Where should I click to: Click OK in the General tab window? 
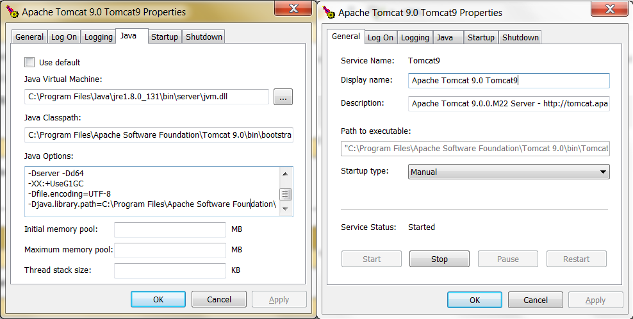click(475, 300)
